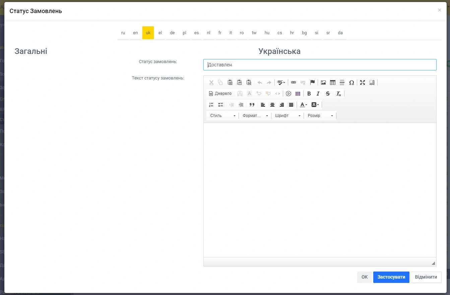Viewport: 450px width, 295px height.
Task: Add a link with the chain icon
Action: (x=293, y=82)
